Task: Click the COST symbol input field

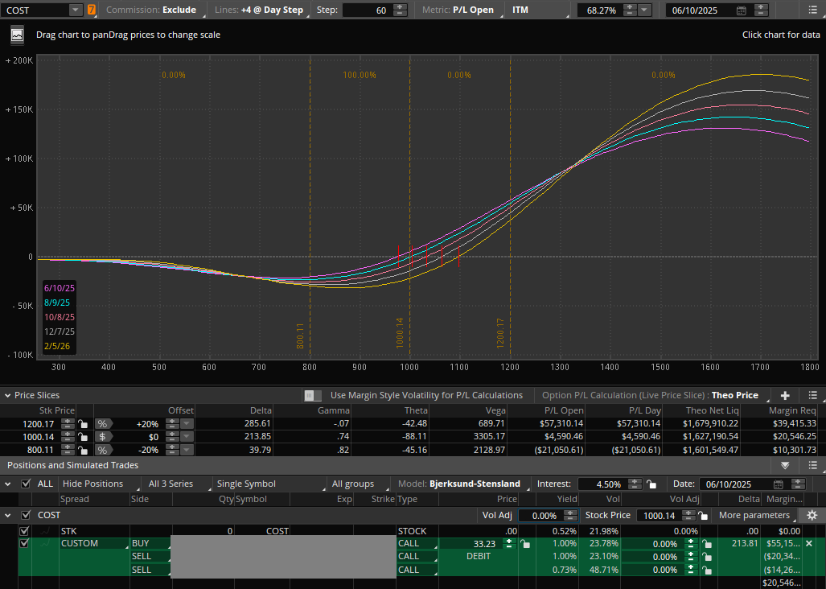Action: 36,10
